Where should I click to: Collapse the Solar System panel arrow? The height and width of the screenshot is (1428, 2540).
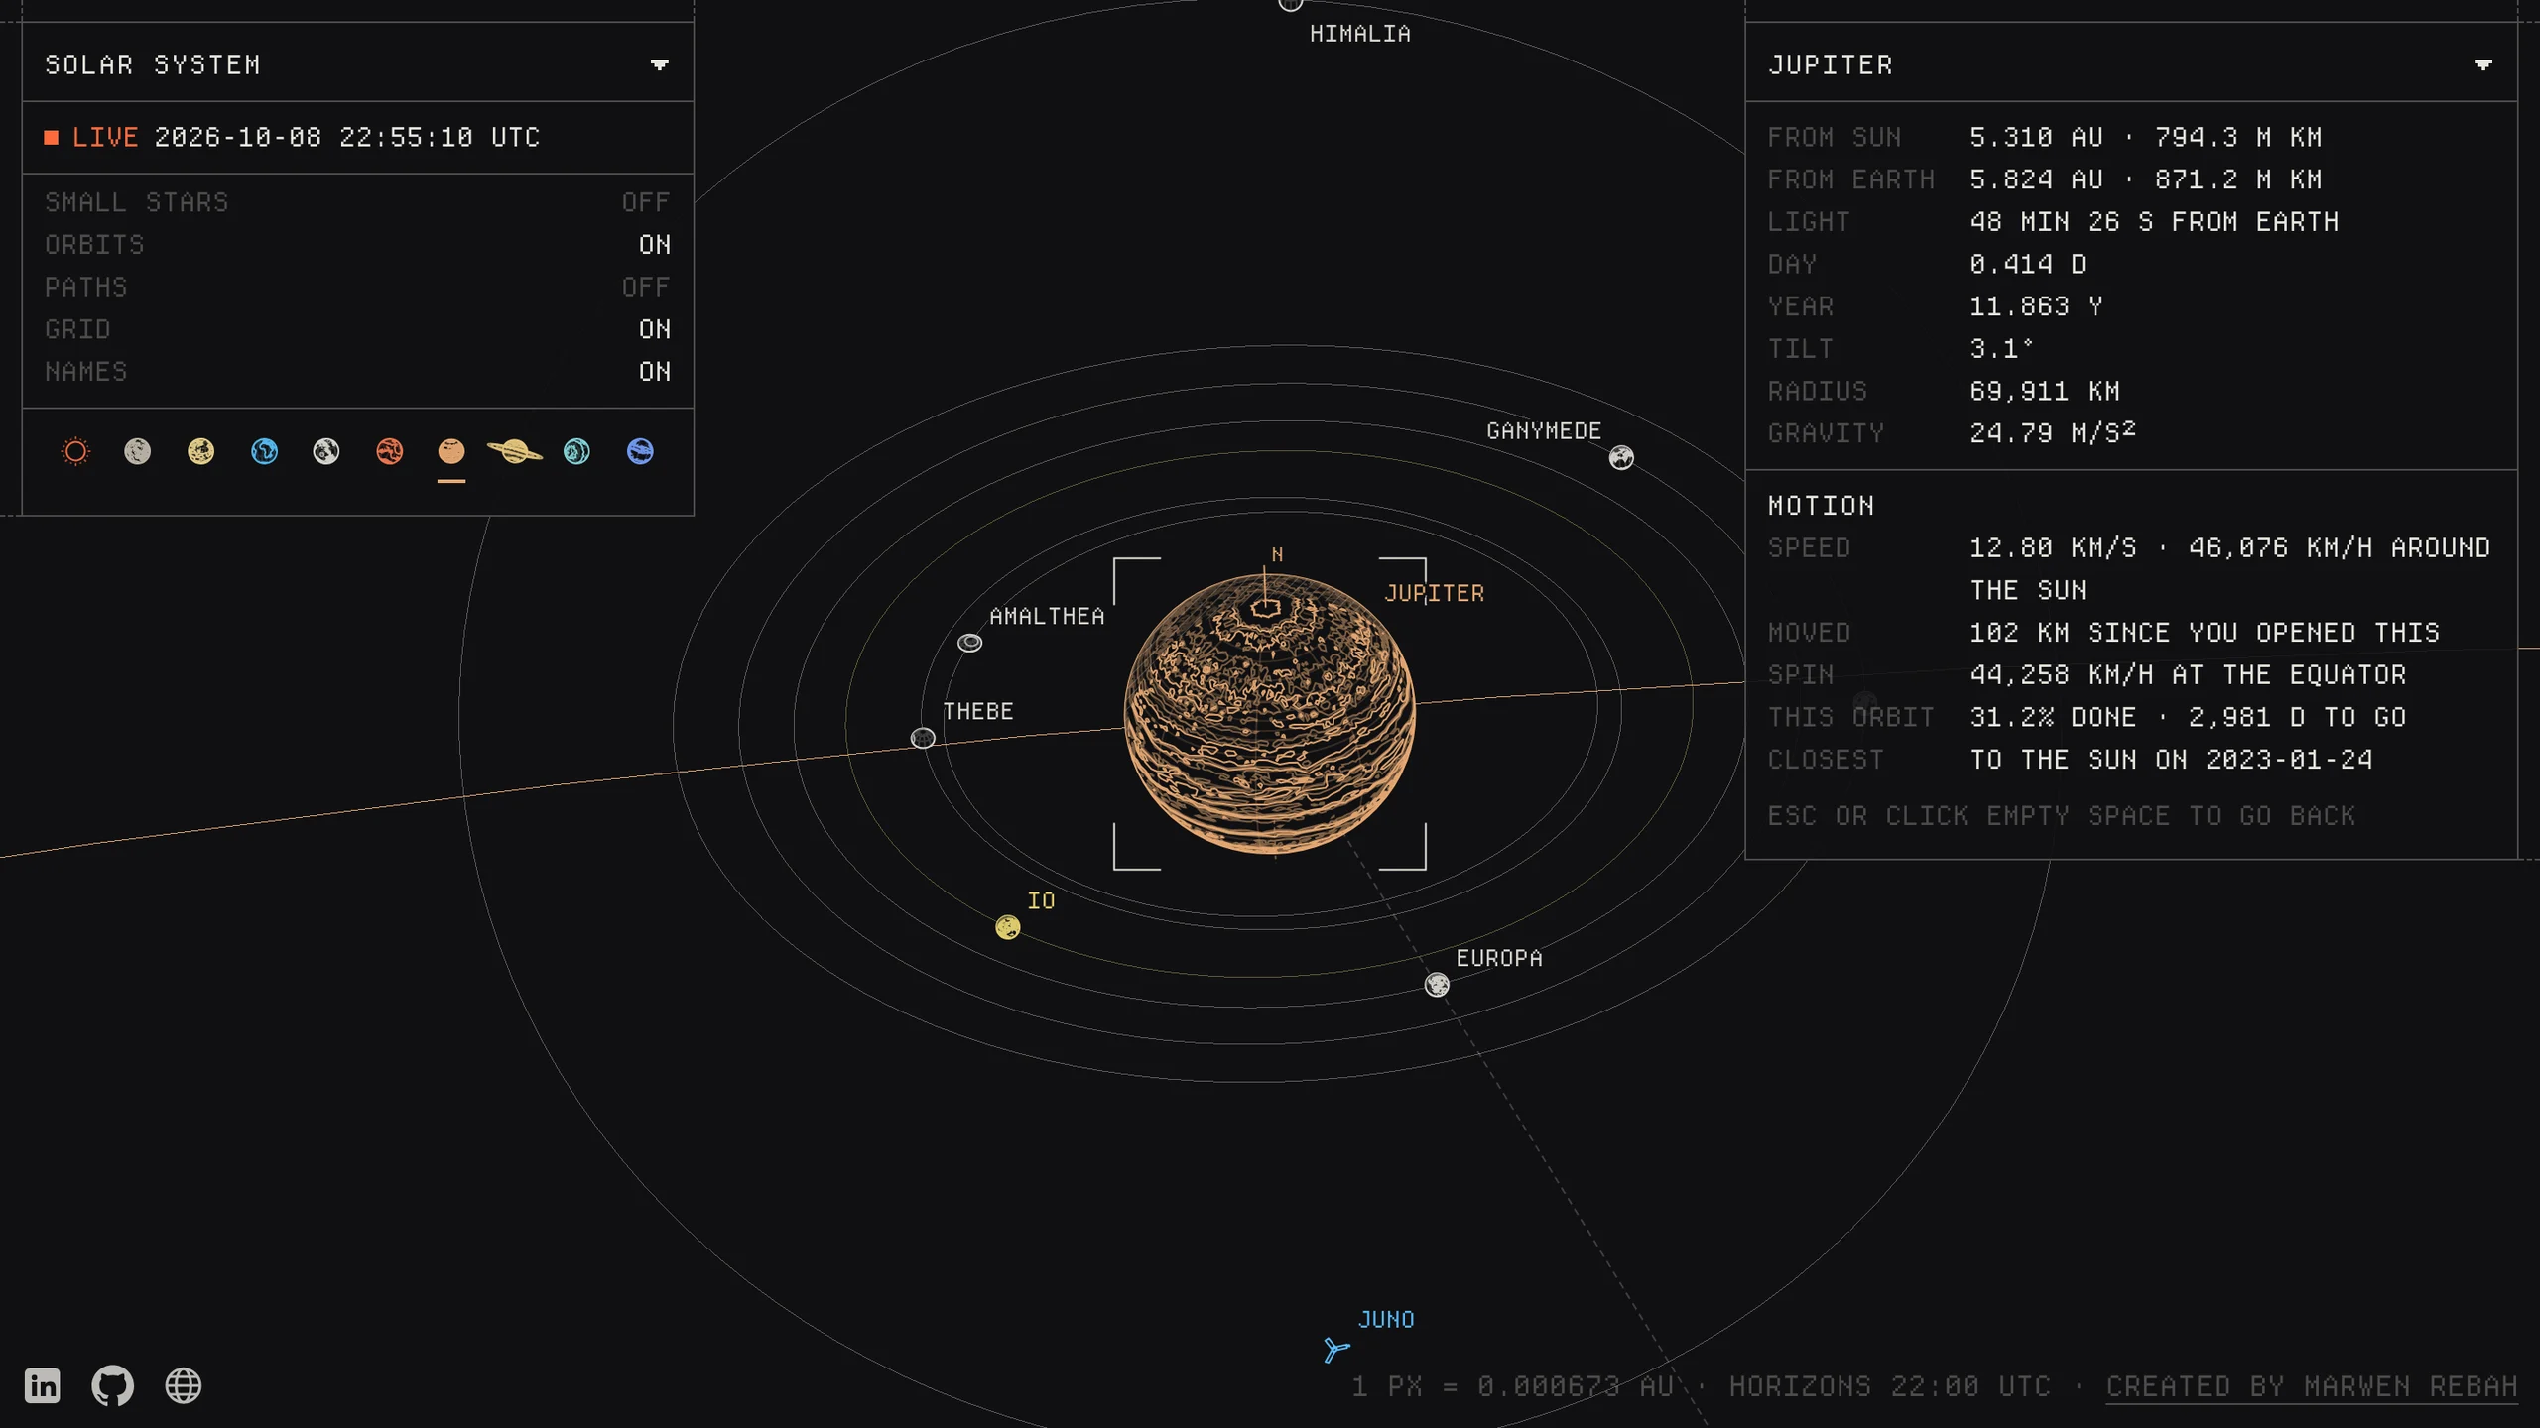pos(660,65)
